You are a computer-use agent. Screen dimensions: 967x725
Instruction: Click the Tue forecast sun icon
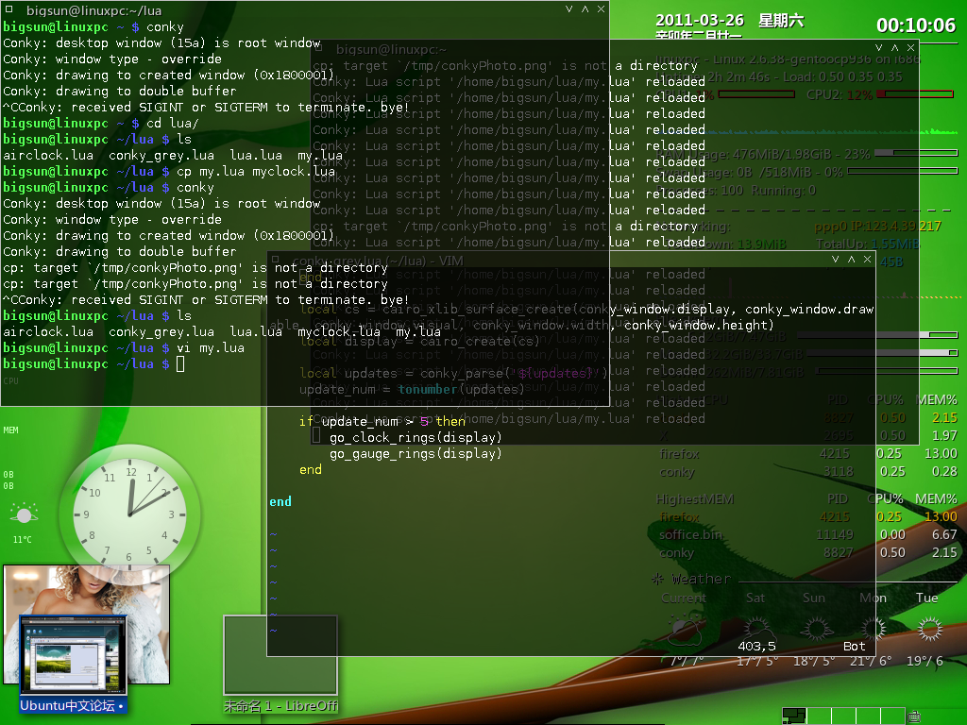tap(930, 630)
